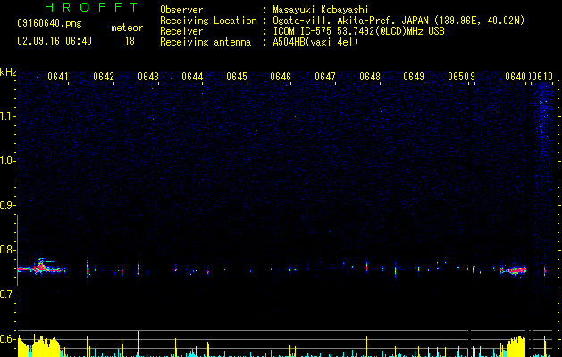
Task: Click the 0642 time marker
Action: click(104, 77)
